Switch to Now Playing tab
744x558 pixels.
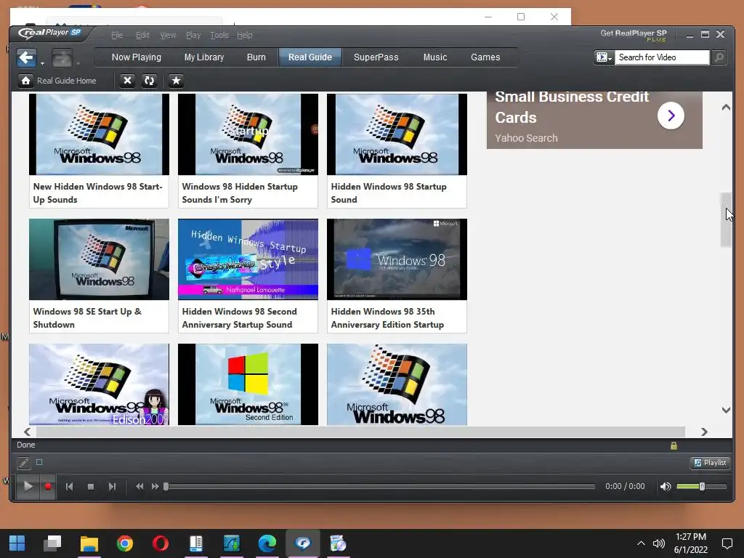click(137, 57)
